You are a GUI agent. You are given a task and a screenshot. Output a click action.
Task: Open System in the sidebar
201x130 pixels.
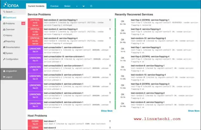click(8, 53)
